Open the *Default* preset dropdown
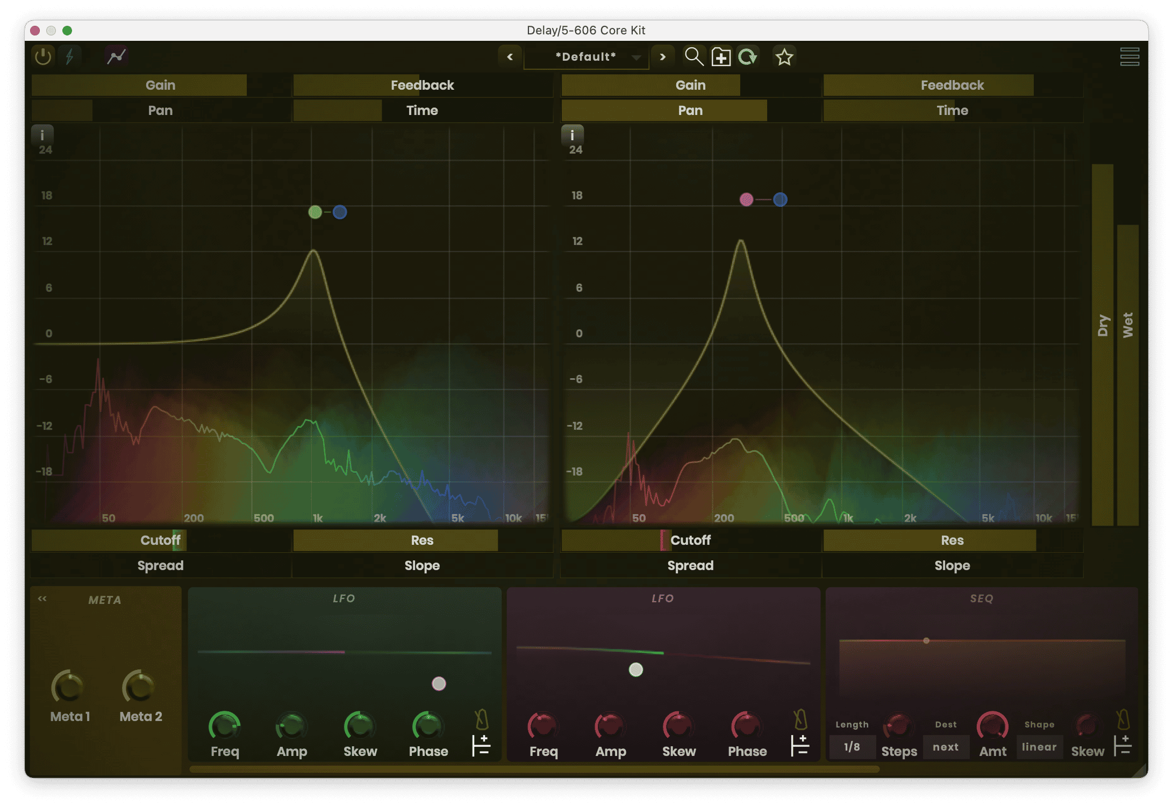The image size is (1173, 807). click(x=586, y=57)
